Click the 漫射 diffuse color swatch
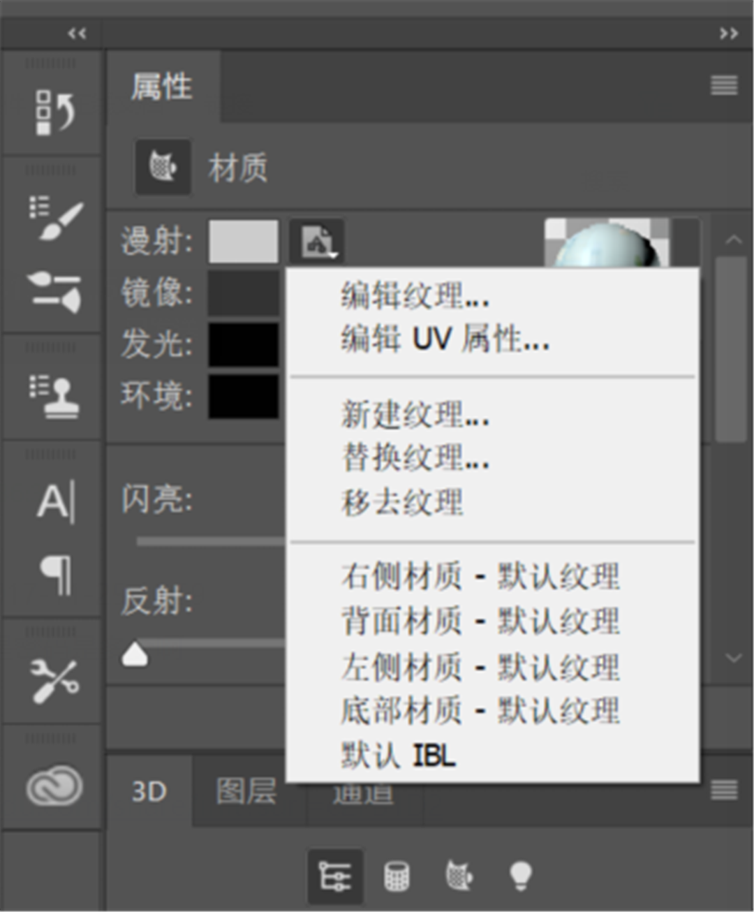754x912 pixels. [x=244, y=242]
